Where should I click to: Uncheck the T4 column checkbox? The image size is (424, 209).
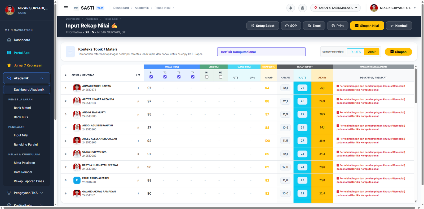193,77
